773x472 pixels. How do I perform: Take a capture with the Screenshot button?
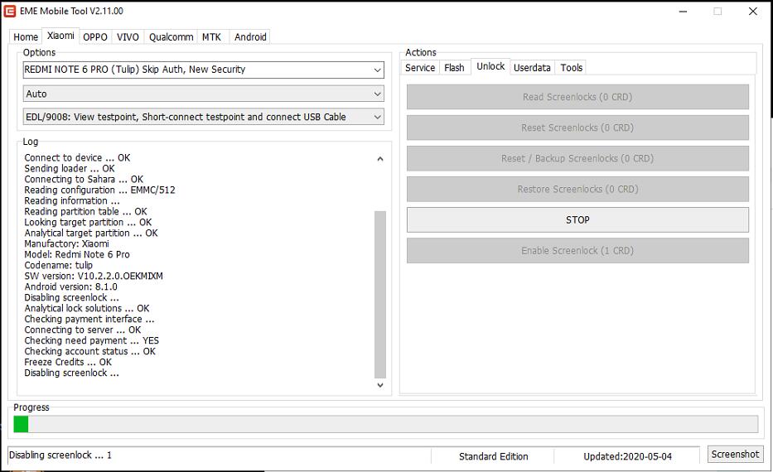point(735,455)
